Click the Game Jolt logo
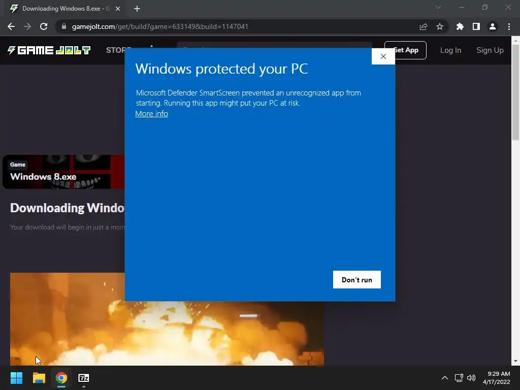 (x=49, y=50)
